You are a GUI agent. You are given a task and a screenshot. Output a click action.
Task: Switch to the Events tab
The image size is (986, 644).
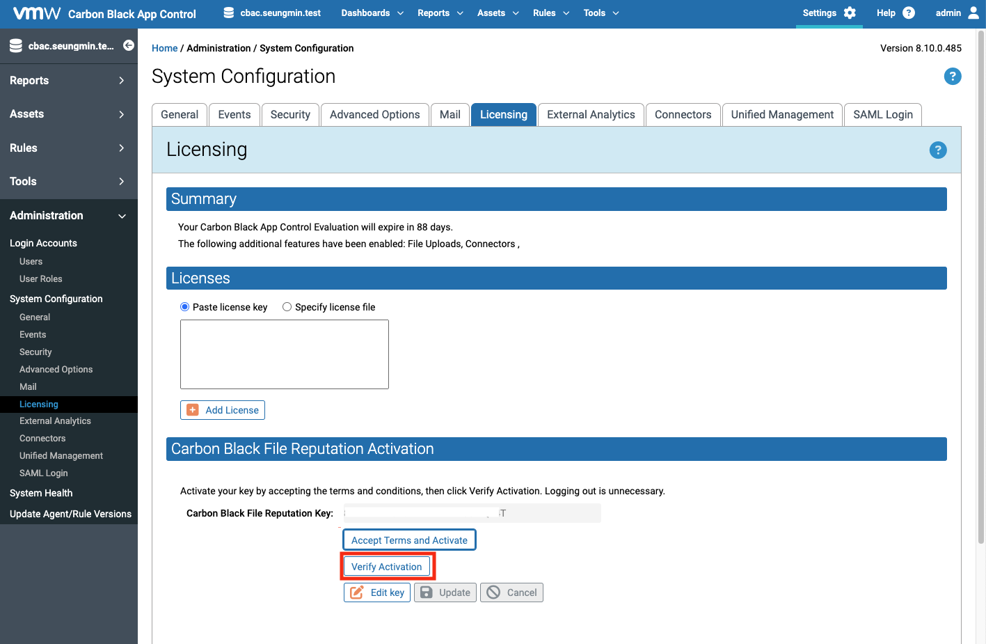click(234, 115)
